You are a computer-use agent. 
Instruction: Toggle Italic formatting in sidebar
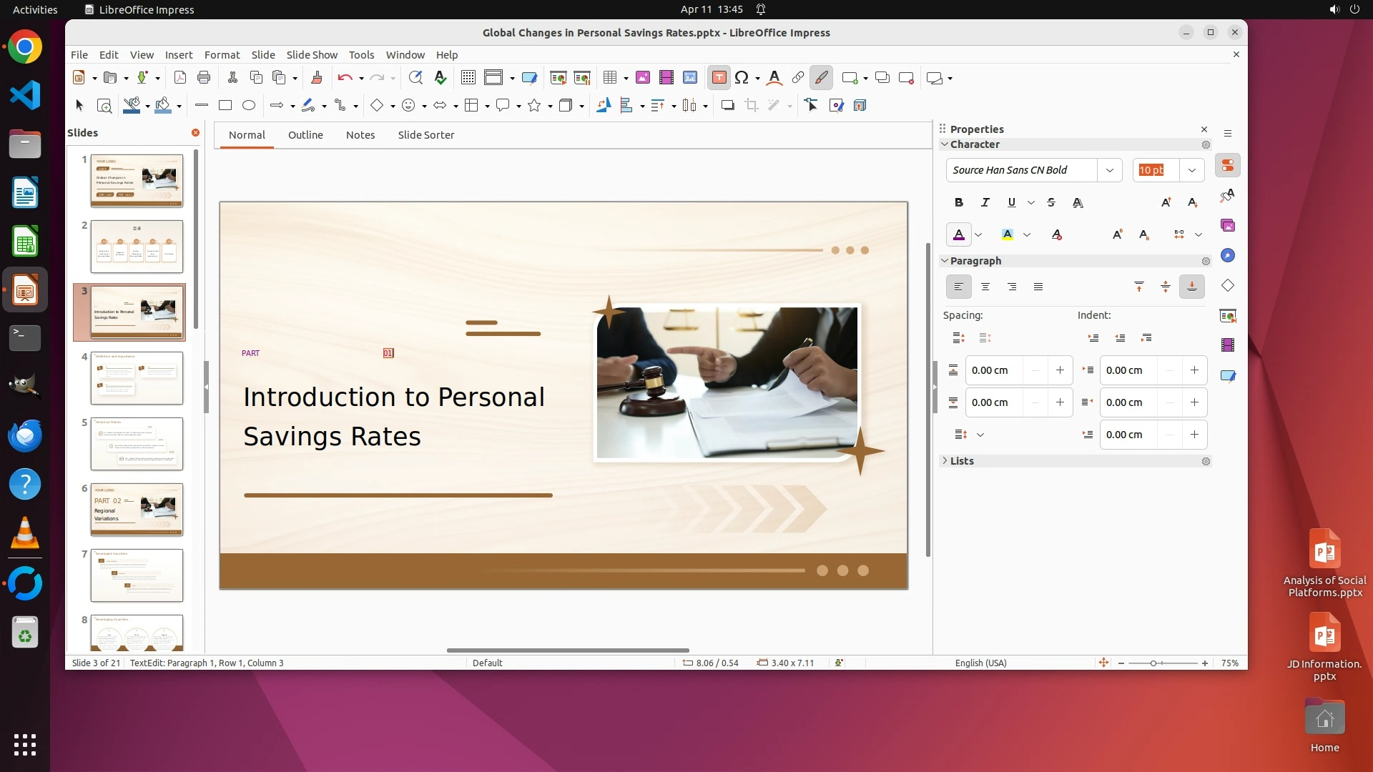pyautogui.click(x=985, y=203)
